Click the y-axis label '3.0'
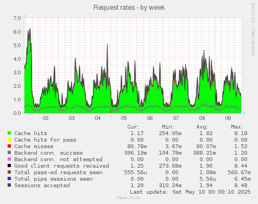The width and height of the screenshot is (258, 204). [17, 72]
